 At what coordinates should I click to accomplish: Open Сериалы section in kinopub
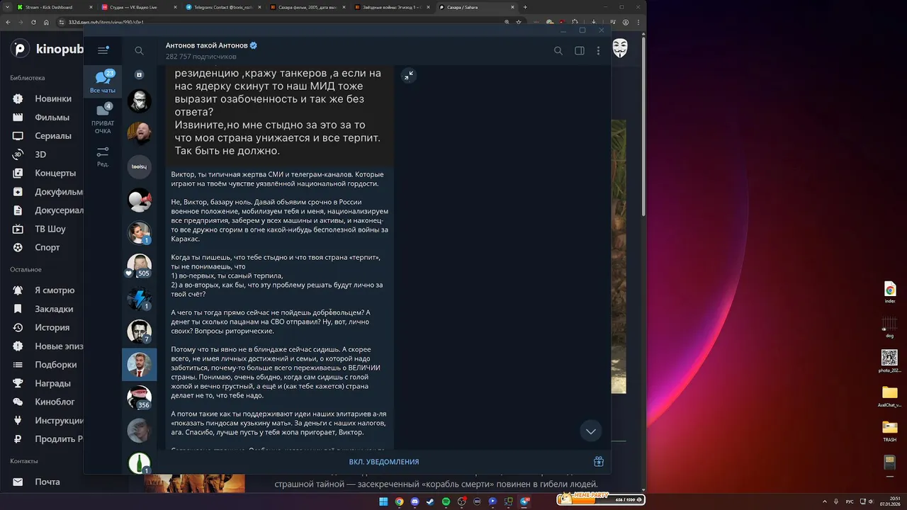tap(53, 136)
